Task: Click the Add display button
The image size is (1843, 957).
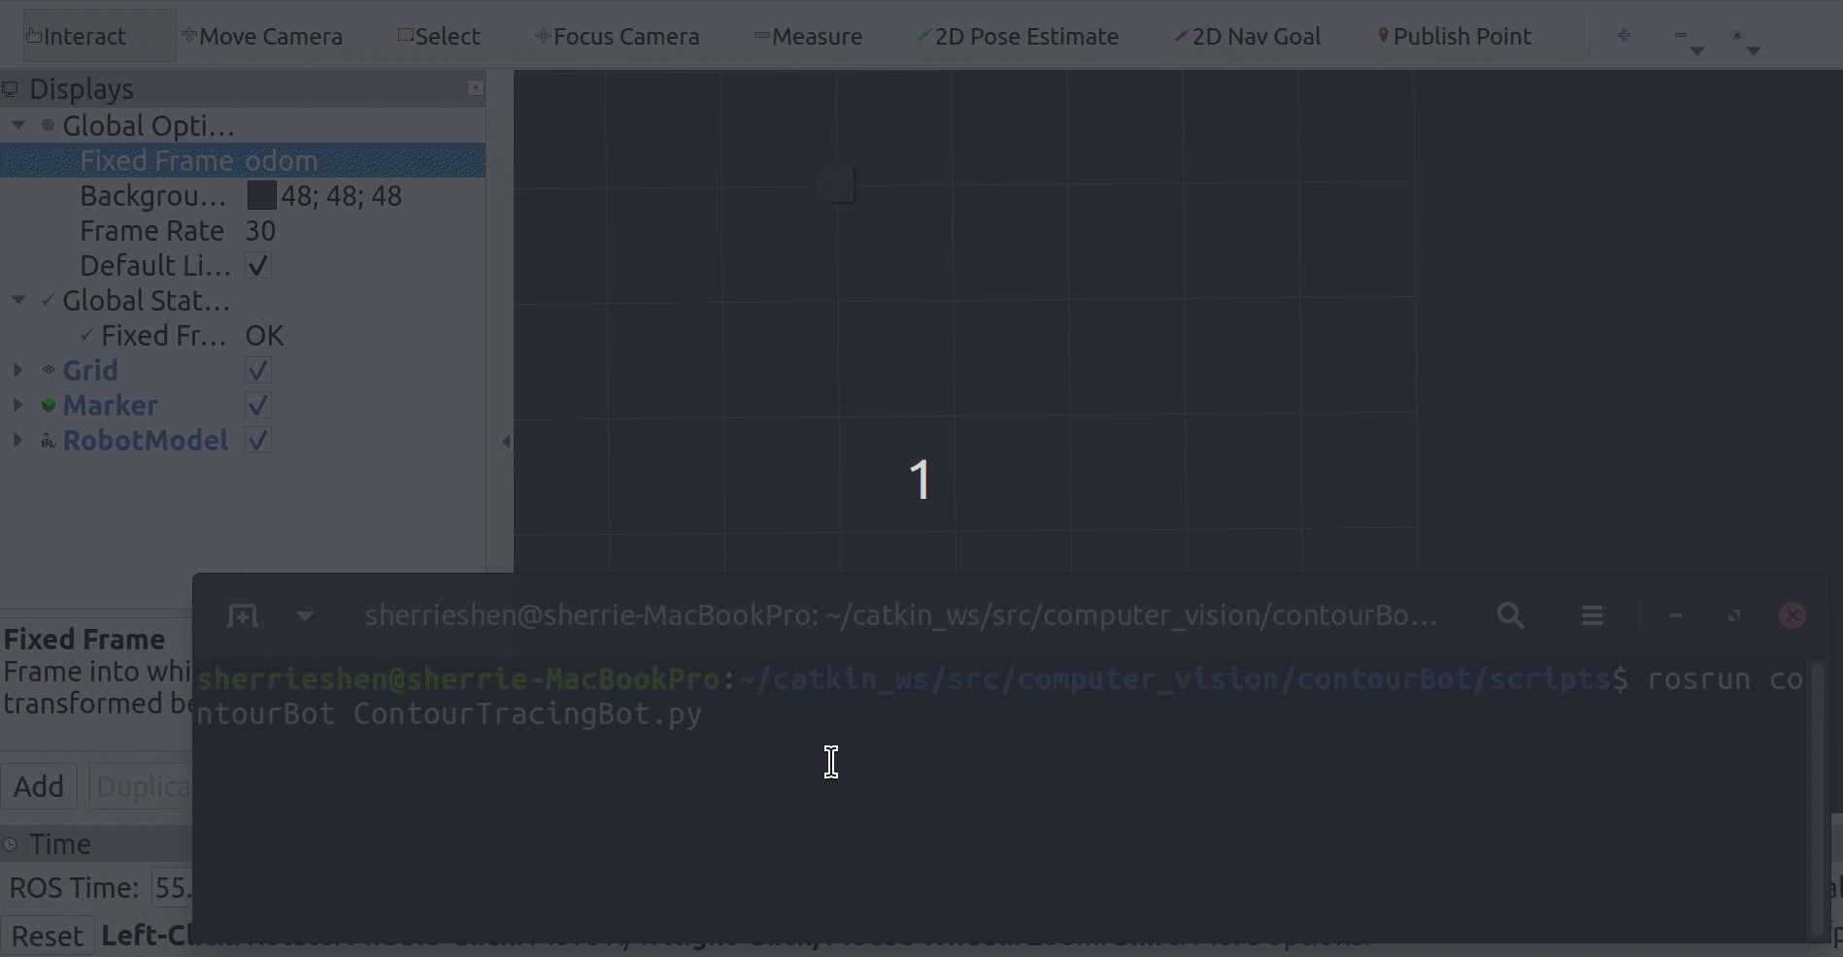Action: [39, 786]
